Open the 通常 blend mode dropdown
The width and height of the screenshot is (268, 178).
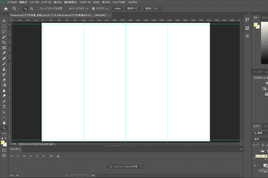point(260,139)
